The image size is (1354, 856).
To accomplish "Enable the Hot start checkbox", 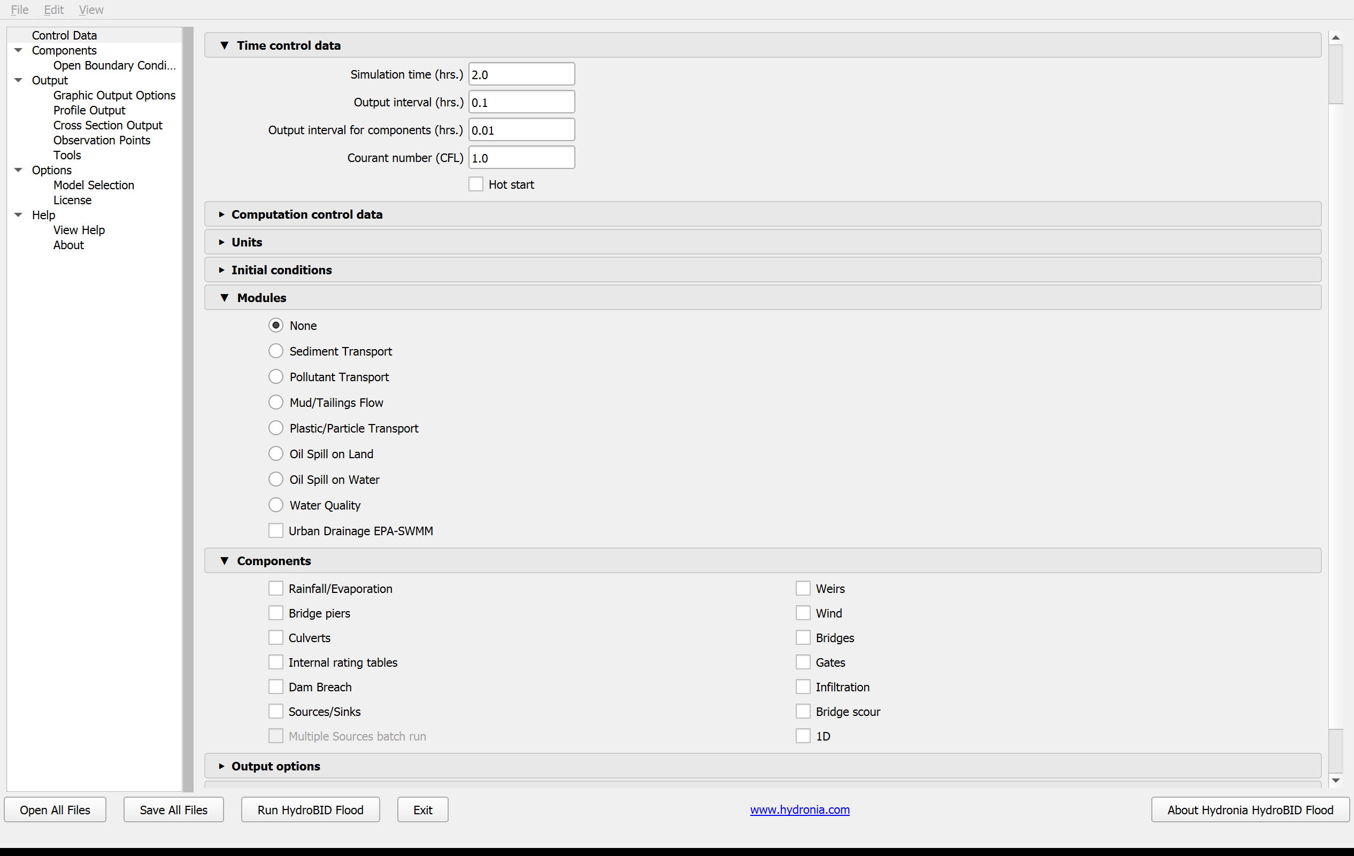I will [476, 184].
